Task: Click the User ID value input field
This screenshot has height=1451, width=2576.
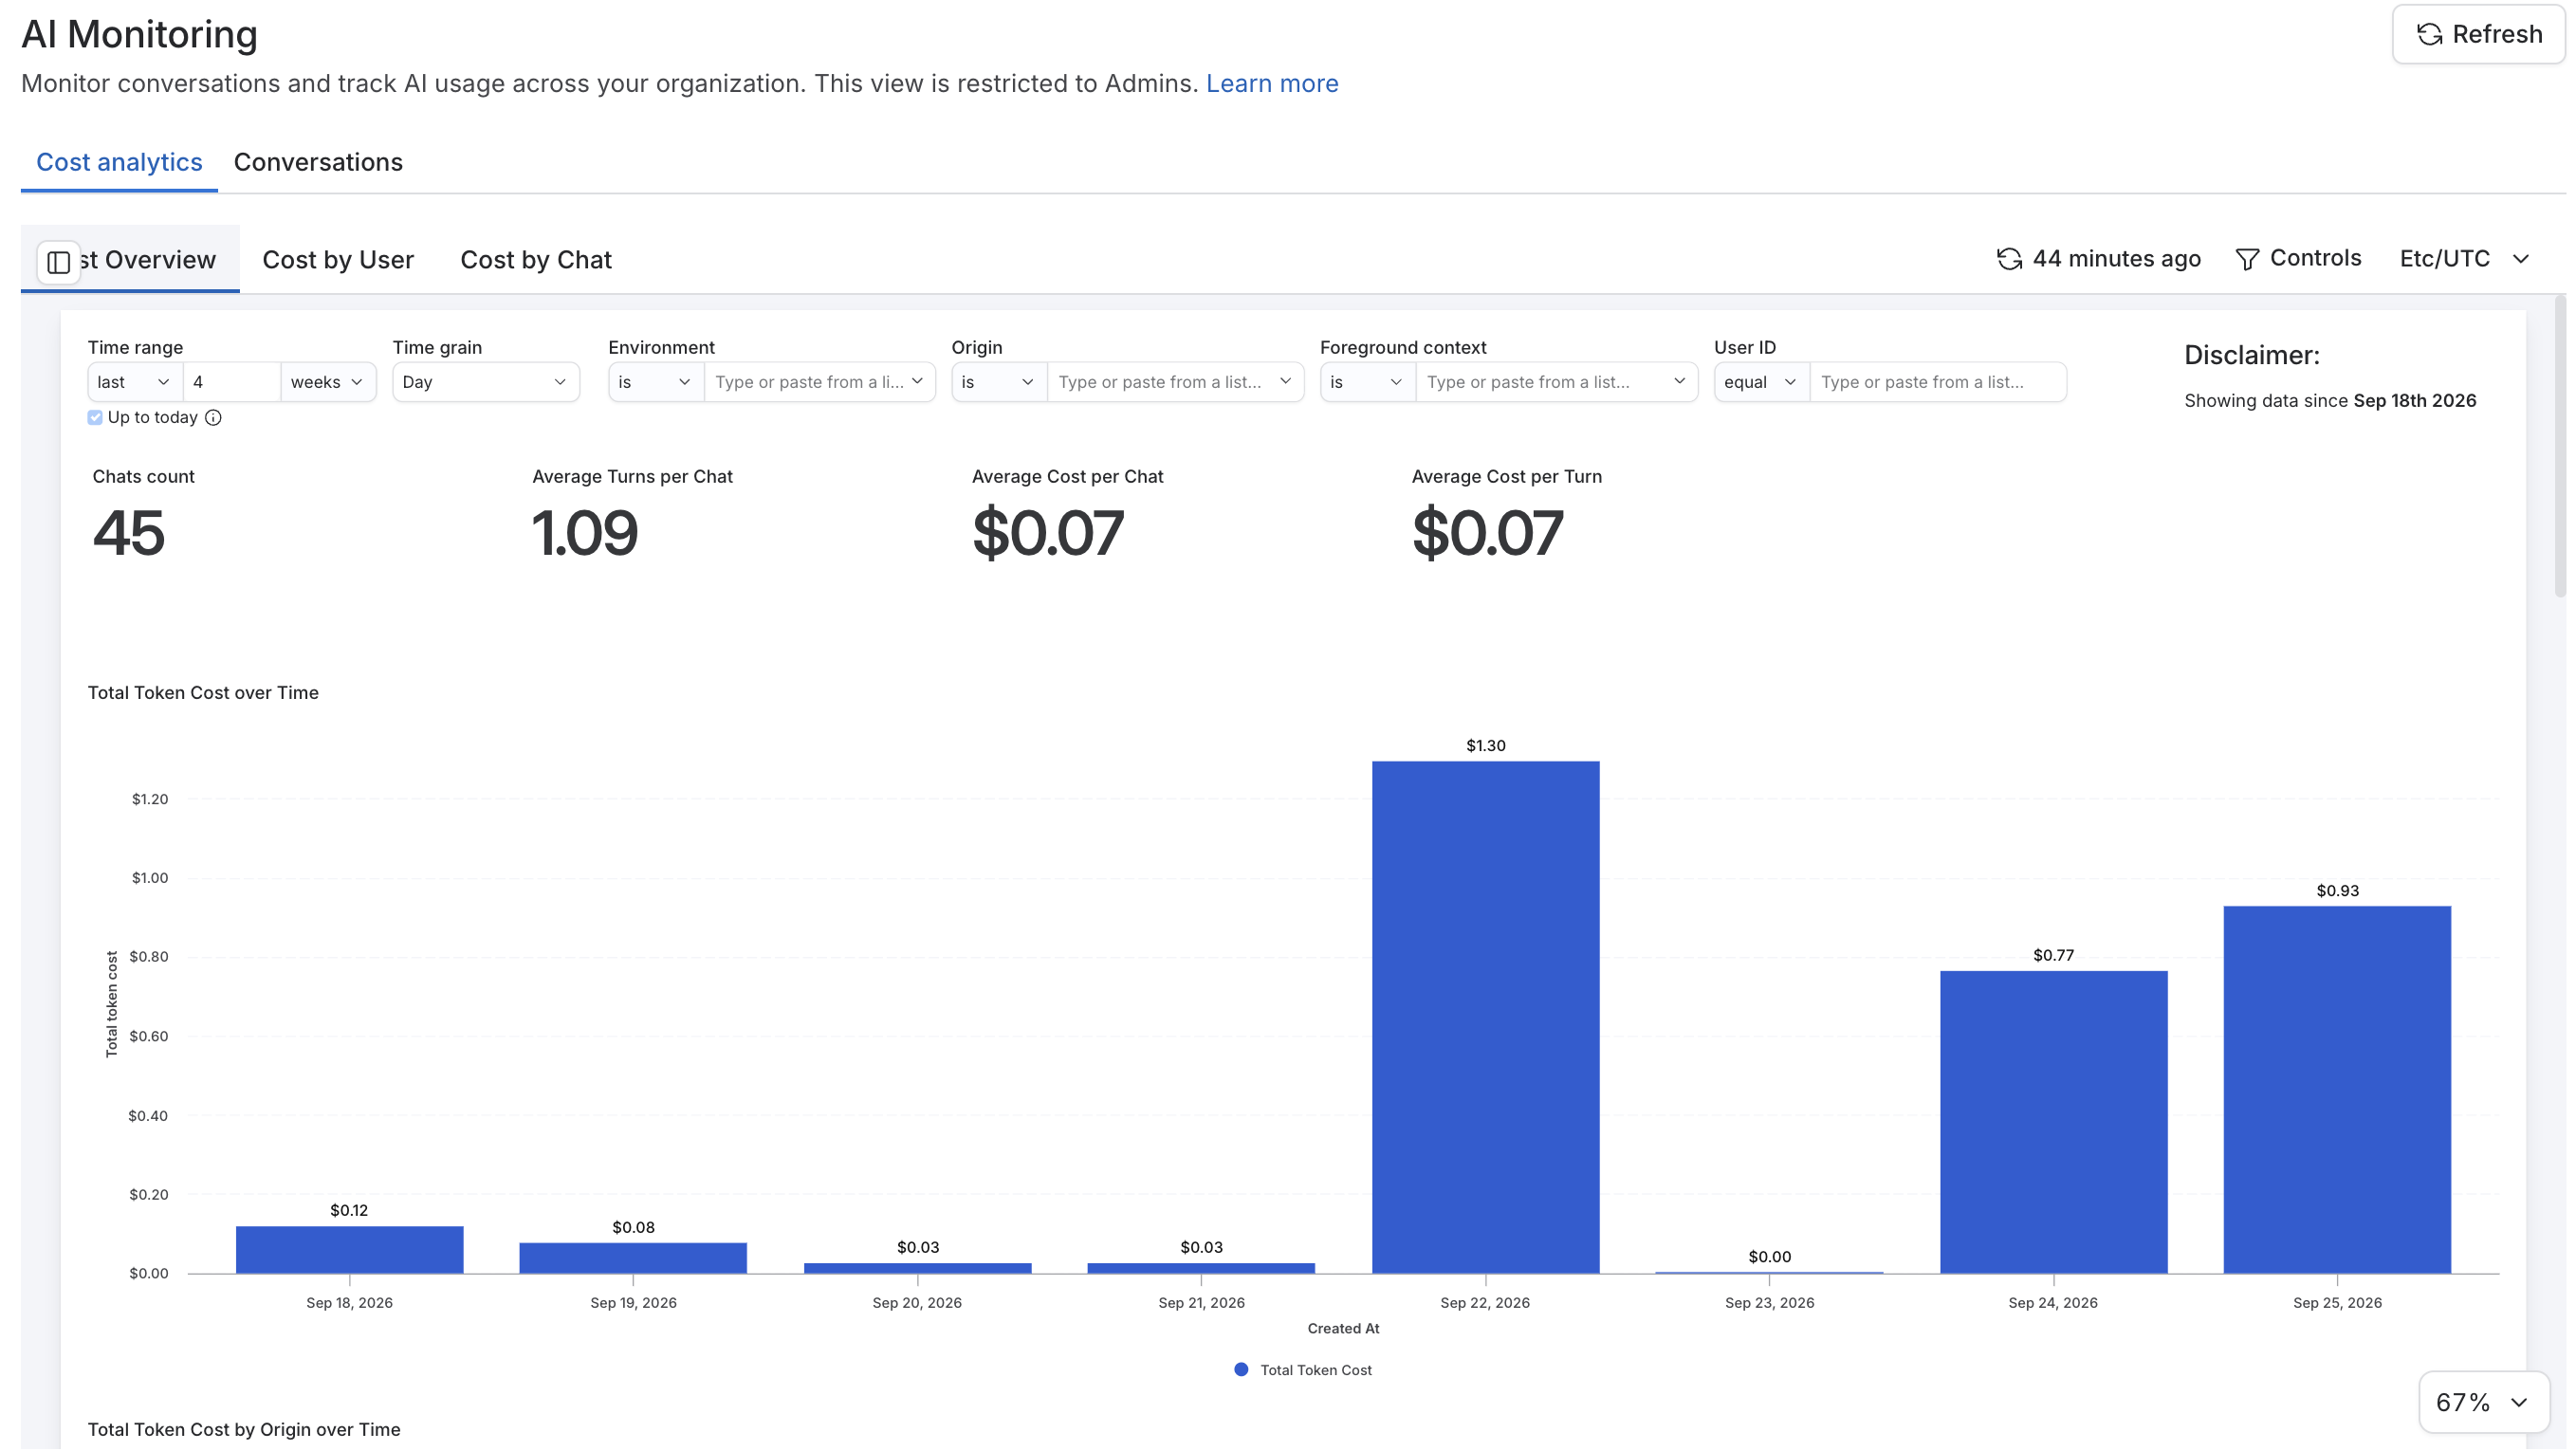Action: tap(1938, 382)
